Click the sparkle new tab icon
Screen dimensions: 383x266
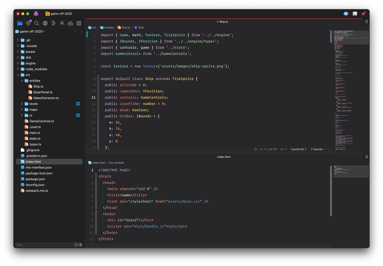point(364,13)
